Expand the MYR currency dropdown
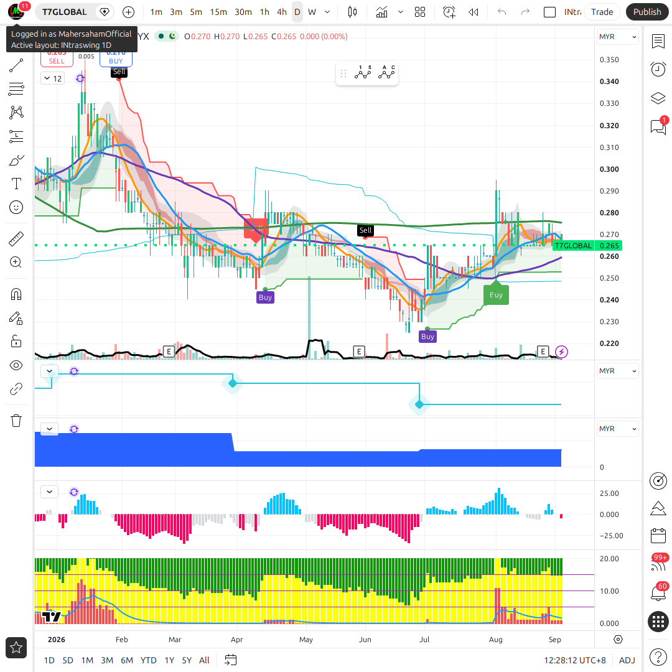The height and width of the screenshot is (672, 672). [617, 37]
